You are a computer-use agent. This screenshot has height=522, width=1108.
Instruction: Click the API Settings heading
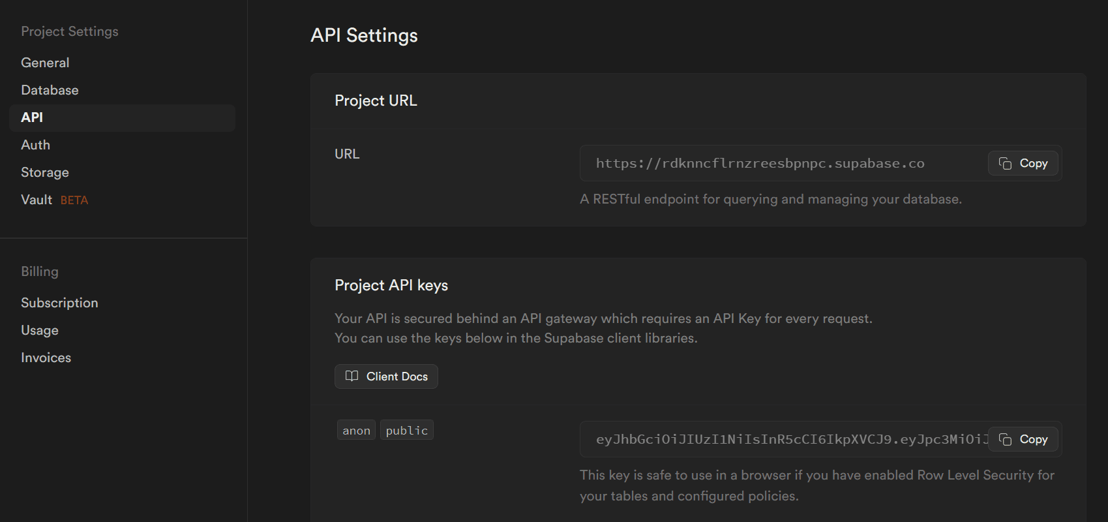point(364,35)
